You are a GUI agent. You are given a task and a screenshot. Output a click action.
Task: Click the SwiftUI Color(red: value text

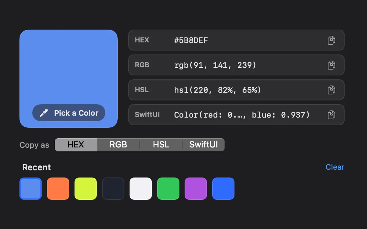(242, 115)
